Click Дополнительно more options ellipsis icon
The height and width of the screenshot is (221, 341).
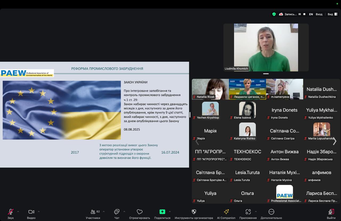(x=271, y=212)
